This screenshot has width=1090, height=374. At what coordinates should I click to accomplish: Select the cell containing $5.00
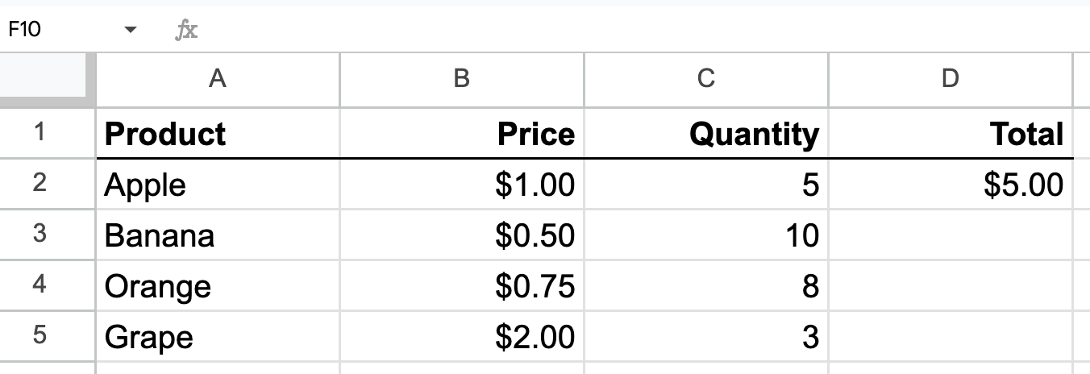[951, 185]
